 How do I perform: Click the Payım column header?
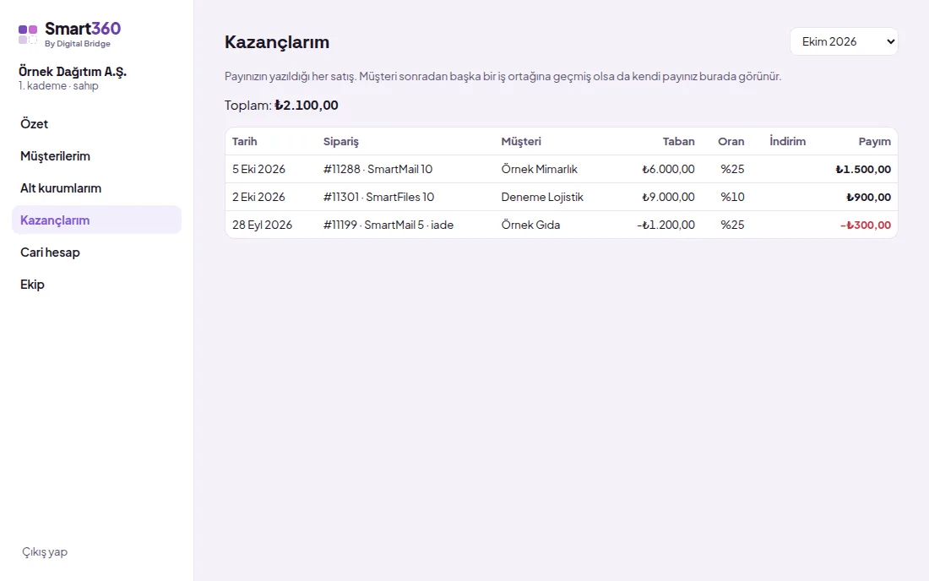[874, 142]
